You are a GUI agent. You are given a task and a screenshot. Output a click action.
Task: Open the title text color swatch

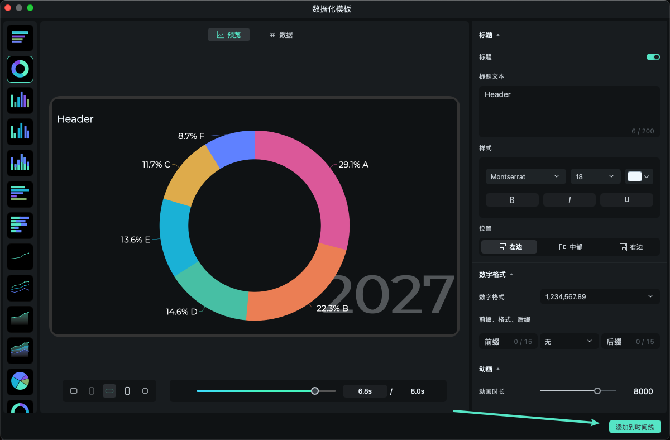point(639,176)
